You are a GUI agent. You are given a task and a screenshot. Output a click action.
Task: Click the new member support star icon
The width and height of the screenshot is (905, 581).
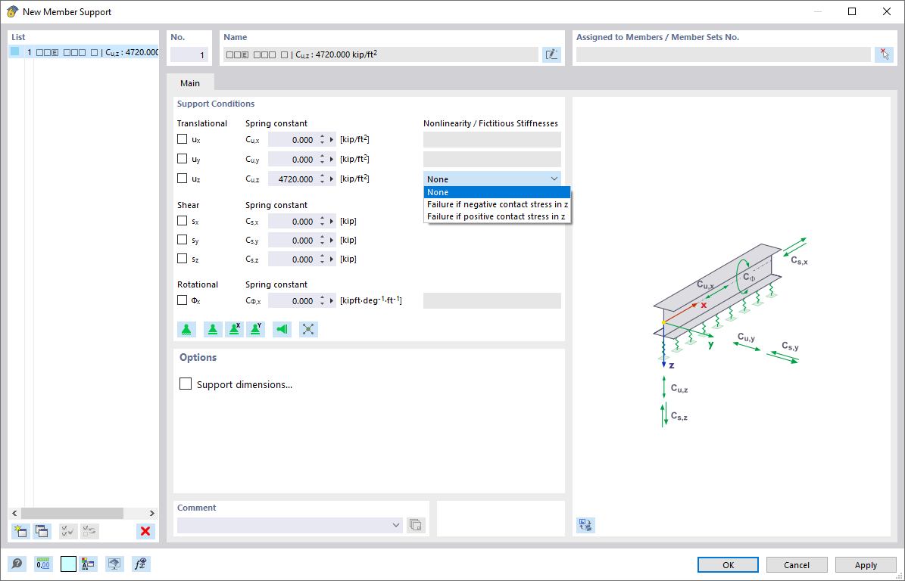[x=20, y=531]
